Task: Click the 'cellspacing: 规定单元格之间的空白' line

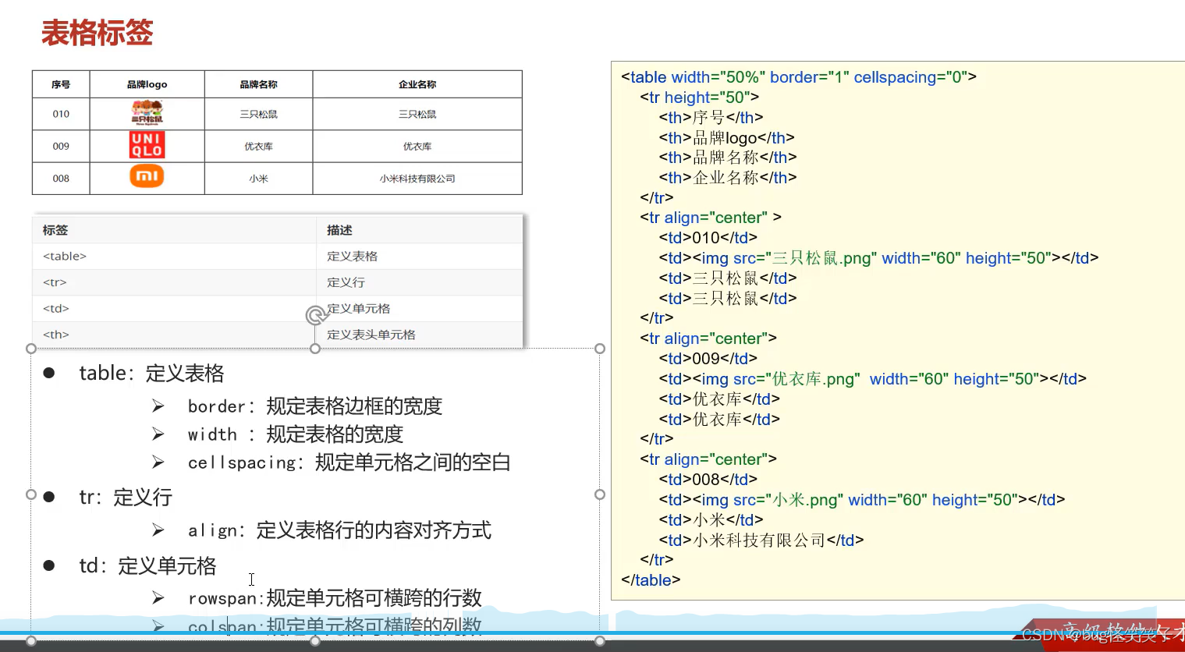Action: click(x=349, y=462)
